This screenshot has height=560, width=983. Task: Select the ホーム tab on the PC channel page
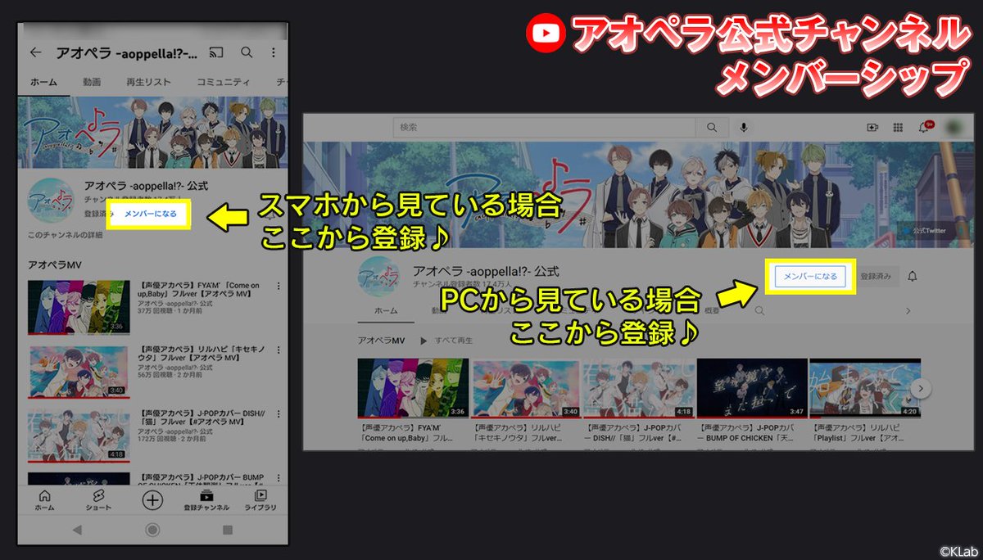[386, 311]
